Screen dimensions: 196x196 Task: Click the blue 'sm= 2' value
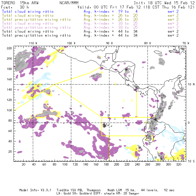point(173,11)
